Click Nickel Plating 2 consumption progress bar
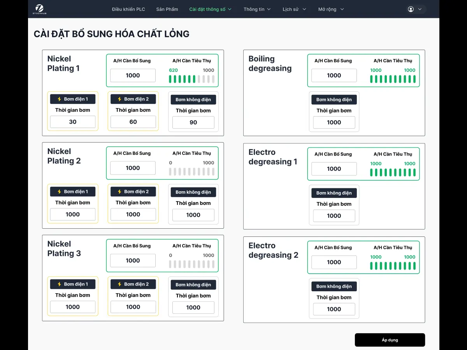The image size is (467, 350). click(x=191, y=172)
